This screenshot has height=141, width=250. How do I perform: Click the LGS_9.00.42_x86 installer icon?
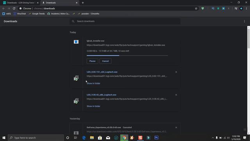pos(76,101)
